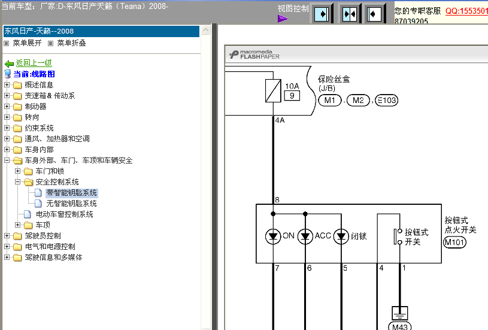
Task: Click the E103 connector label in diagram
Action: 387,100
